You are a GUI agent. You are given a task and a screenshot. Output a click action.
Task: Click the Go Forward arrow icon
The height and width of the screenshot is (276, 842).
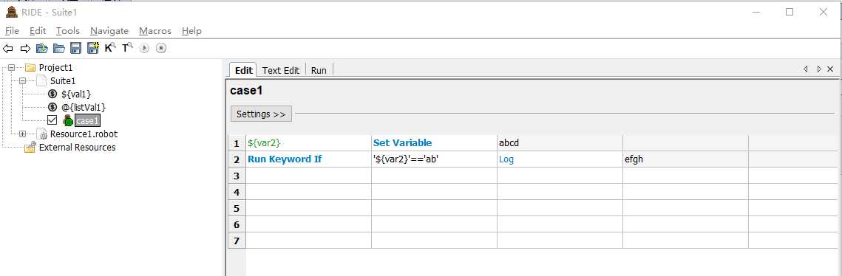[x=24, y=49]
